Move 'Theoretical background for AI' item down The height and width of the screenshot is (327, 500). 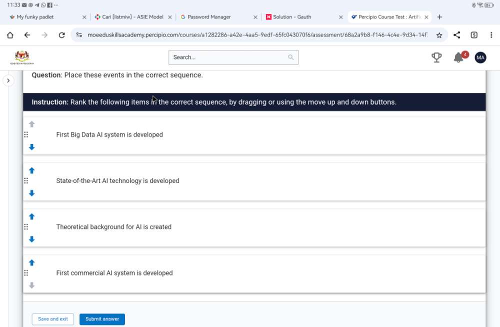click(x=32, y=239)
